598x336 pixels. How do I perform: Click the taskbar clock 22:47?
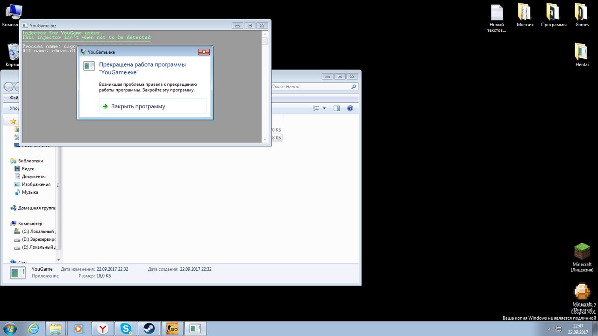(x=578, y=326)
